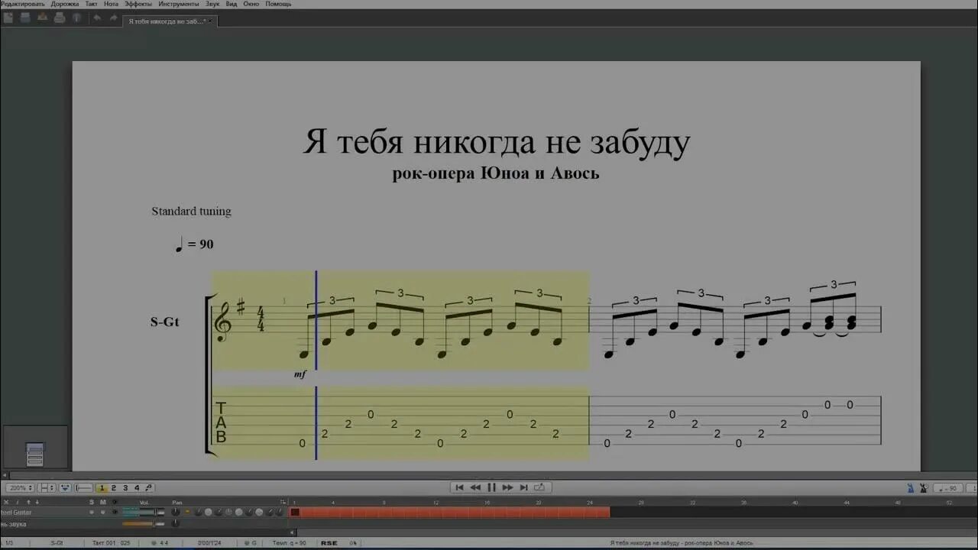
Task: Click the S-Gt track label on score
Action: click(x=164, y=322)
